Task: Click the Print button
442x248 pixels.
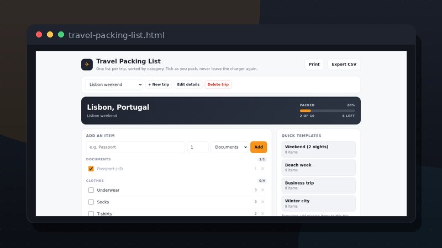Action: coord(314,64)
